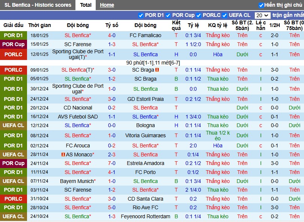Switch to the Total tab
Screen dimensions: 304x222
click(x=86, y=5)
